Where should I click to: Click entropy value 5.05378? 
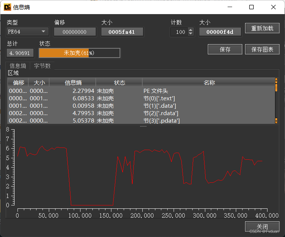click(83, 120)
